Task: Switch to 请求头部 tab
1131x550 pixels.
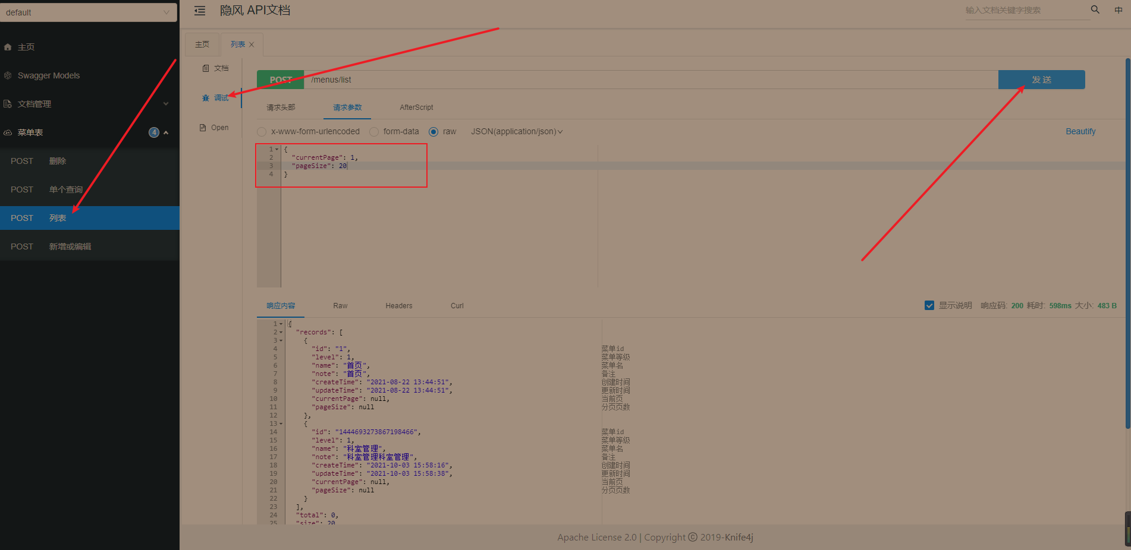Action: tap(281, 108)
